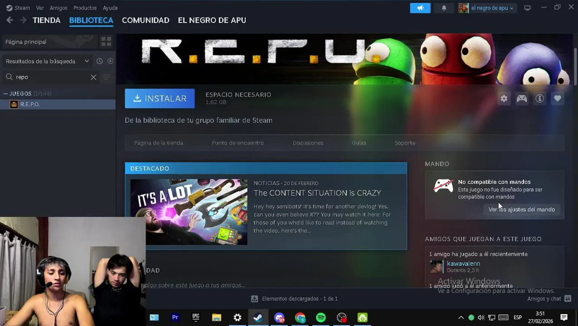Clear the library search with X
This screenshot has height=326, width=578.
tap(93, 77)
